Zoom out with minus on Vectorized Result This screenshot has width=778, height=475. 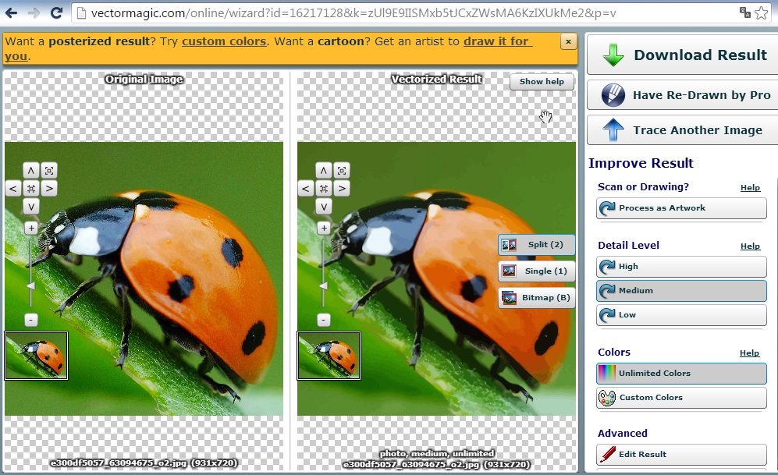point(324,321)
